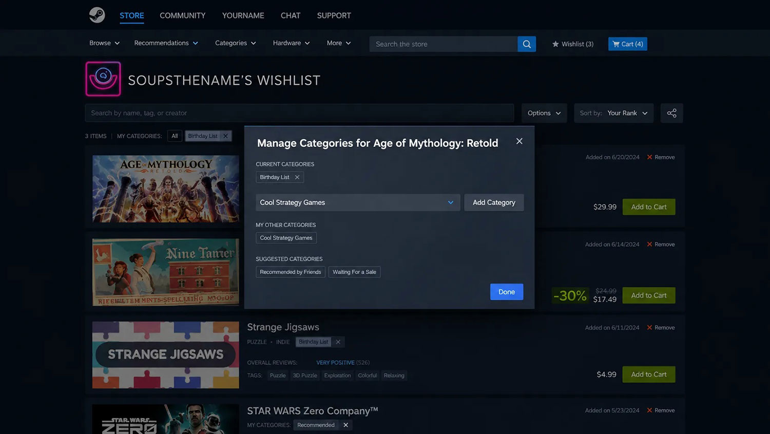This screenshot has width=770, height=434.
Task: Click the Relaxing tag
Action: pyautogui.click(x=394, y=375)
